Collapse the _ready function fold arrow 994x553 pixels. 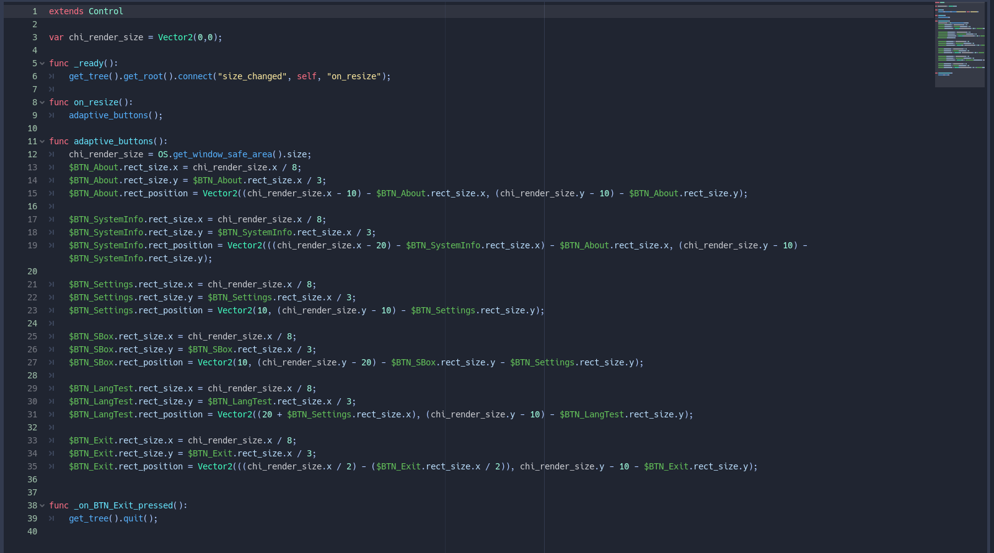(42, 63)
